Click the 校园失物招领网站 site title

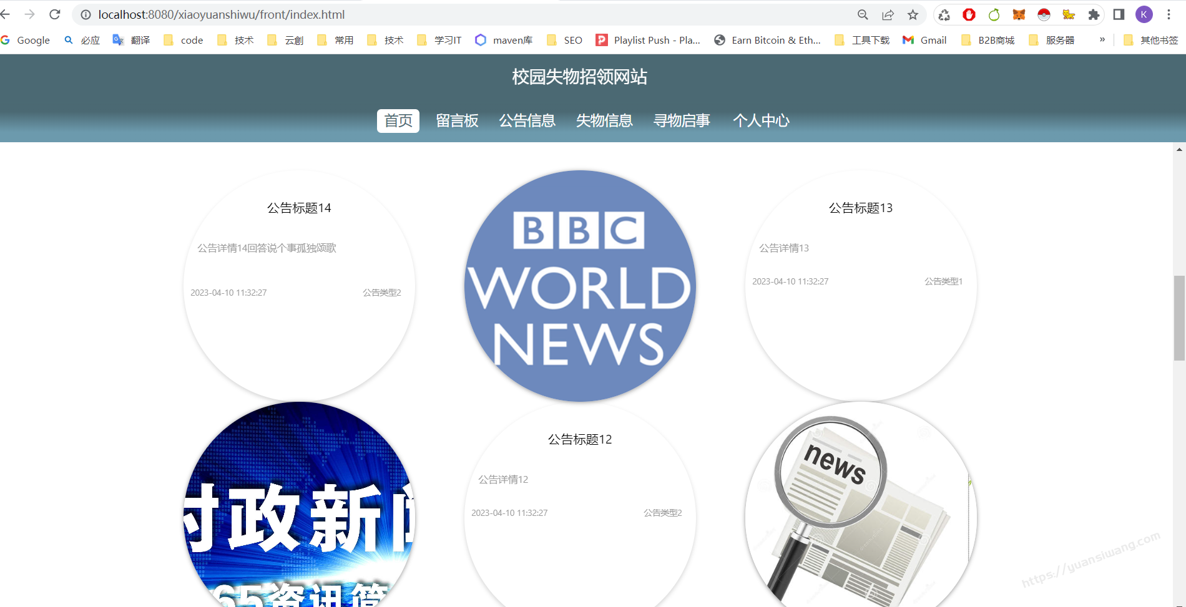tap(579, 77)
